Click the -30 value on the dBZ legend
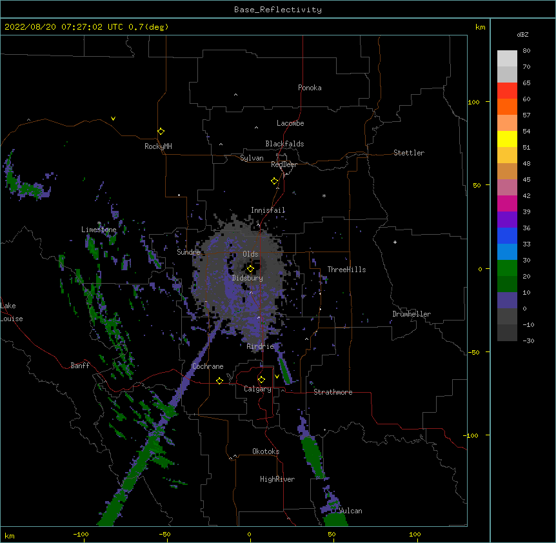556x543 pixels. pos(528,341)
